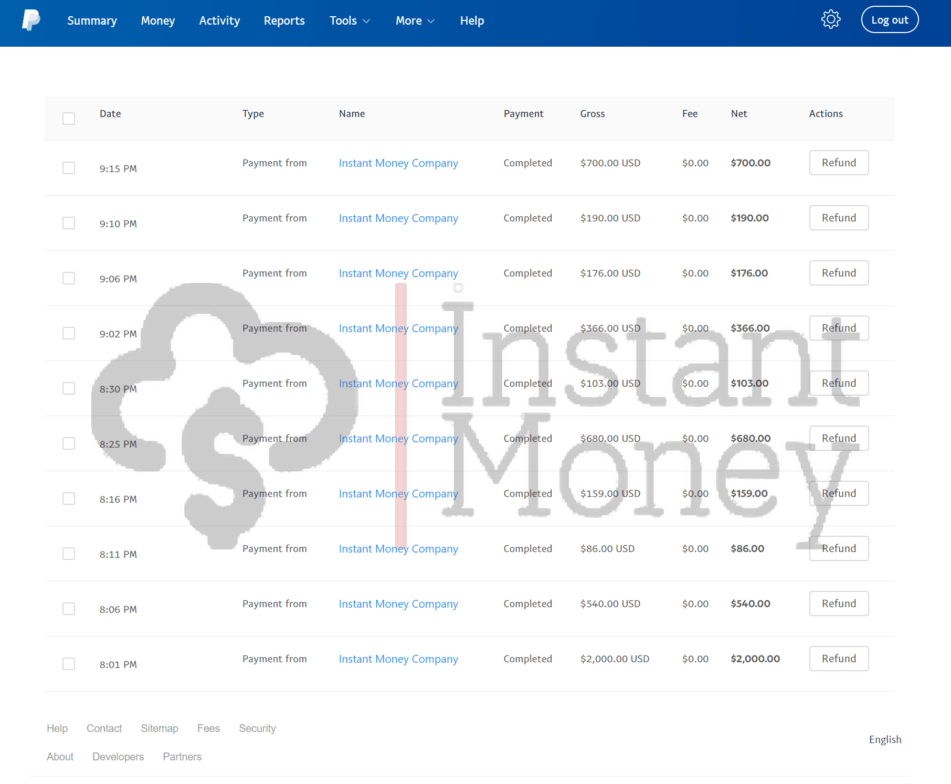Click the Fee column header
951x784 pixels.
click(x=690, y=113)
